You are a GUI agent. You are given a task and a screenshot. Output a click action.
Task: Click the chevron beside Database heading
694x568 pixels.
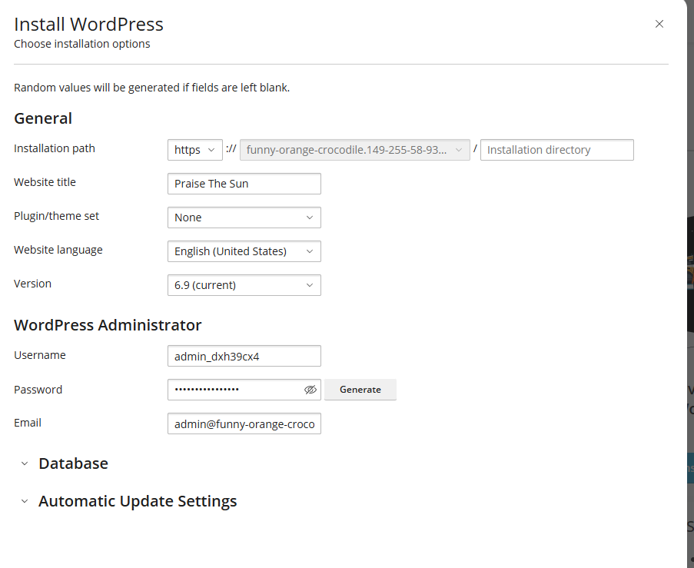pos(24,463)
